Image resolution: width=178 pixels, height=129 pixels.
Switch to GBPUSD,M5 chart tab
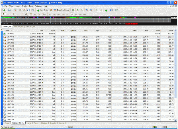pyautogui.click(x=30, y=27)
